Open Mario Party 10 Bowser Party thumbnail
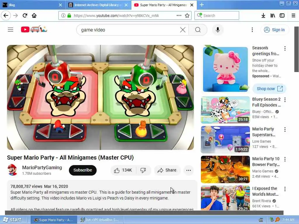This screenshot has height=224, width=299. point(225,169)
